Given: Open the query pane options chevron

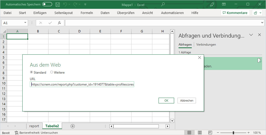Looking at the screenshot, I should coord(251,35).
